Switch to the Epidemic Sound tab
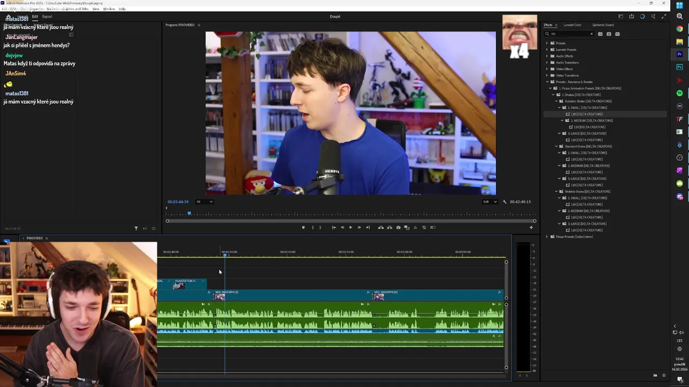The height and width of the screenshot is (387, 689). (603, 25)
